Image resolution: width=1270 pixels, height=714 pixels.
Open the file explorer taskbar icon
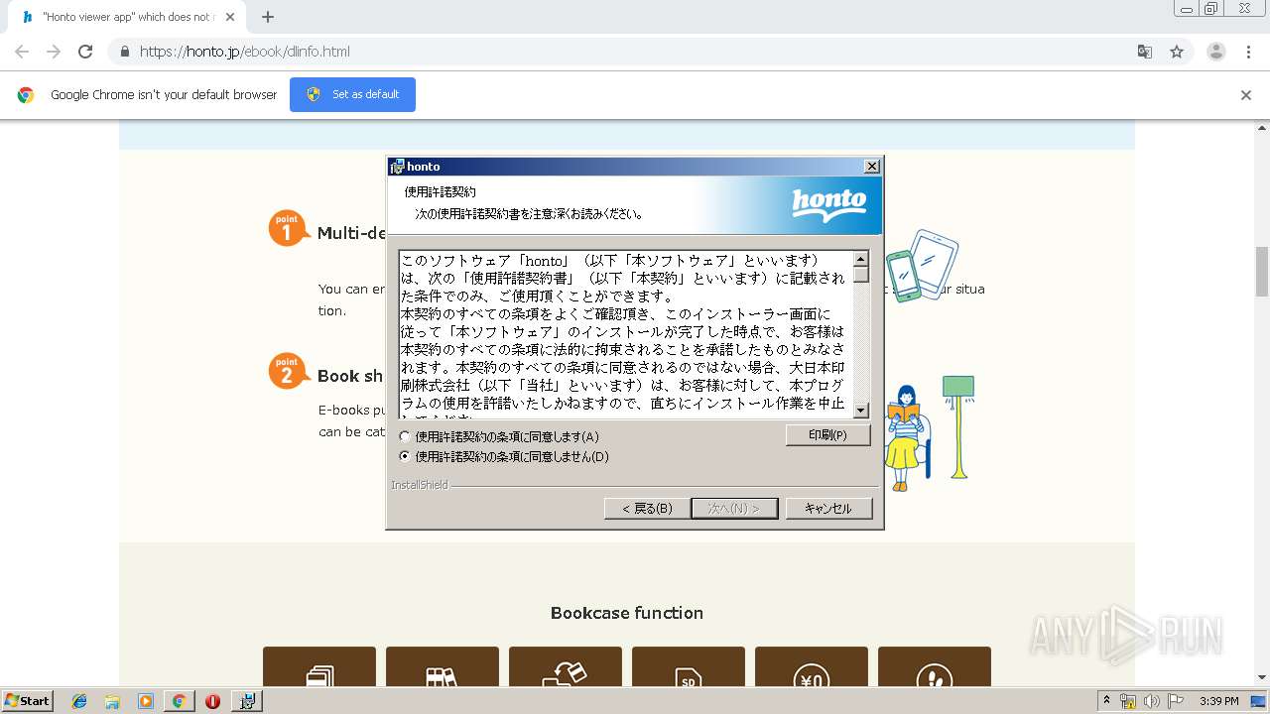(112, 701)
